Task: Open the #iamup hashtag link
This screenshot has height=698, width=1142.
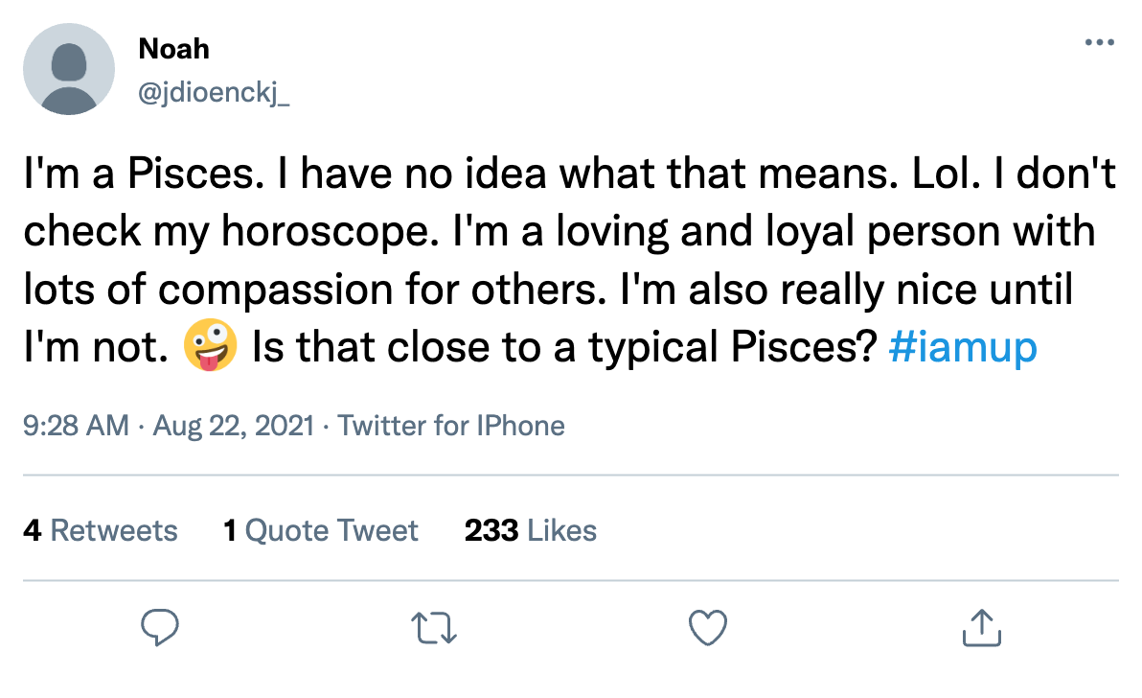Action: pyautogui.click(x=963, y=349)
